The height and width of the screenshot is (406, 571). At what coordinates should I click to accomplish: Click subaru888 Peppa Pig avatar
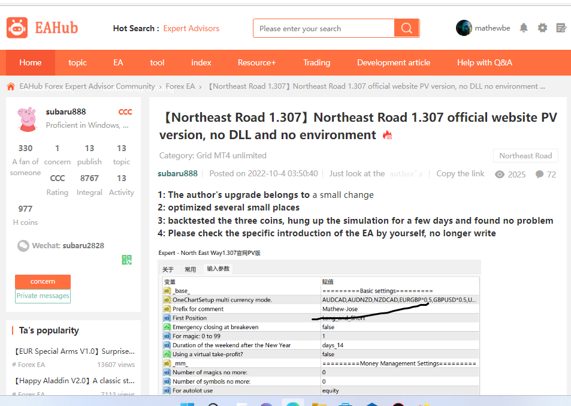(x=28, y=119)
